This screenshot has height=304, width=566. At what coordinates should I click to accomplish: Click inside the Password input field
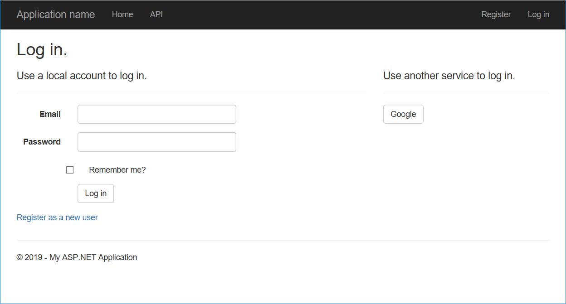click(156, 142)
